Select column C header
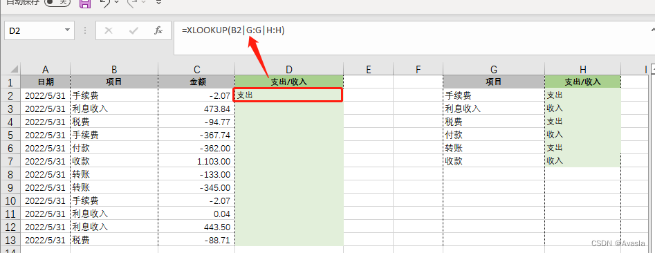The image size is (655, 253). pos(196,69)
